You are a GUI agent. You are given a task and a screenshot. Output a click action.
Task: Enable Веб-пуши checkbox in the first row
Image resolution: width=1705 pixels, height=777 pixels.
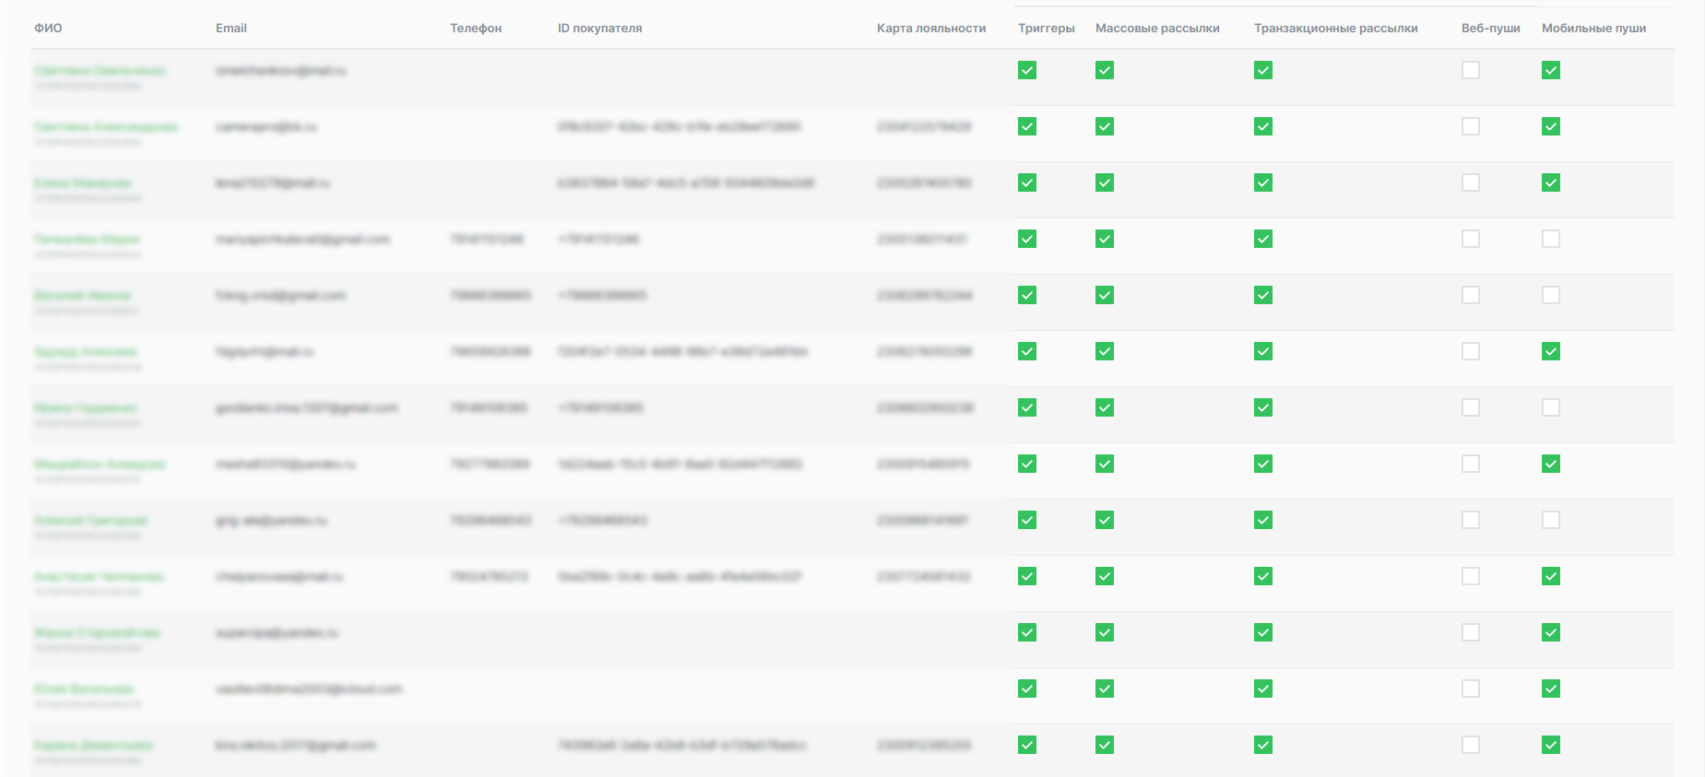[1471, 70]
